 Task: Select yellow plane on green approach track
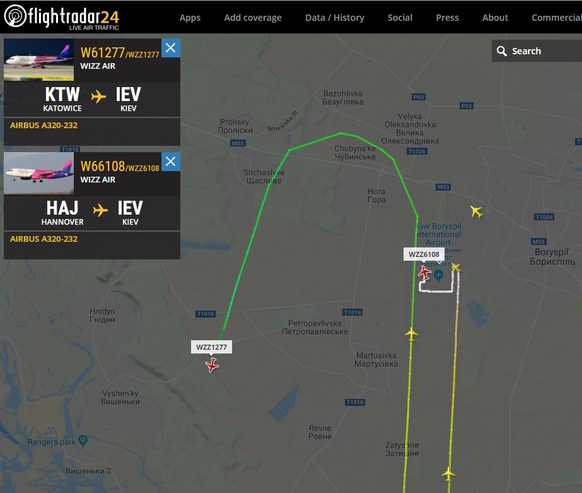(x=411, y=334)
